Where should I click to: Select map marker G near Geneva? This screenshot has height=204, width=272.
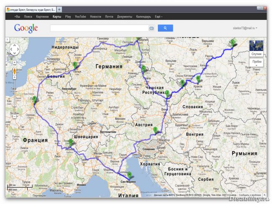pyautogui.click(x=71, y=142)
